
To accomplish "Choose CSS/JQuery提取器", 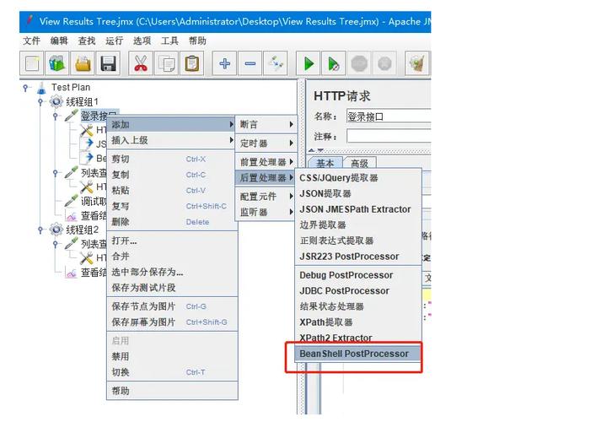I will [x=357, y=178].
